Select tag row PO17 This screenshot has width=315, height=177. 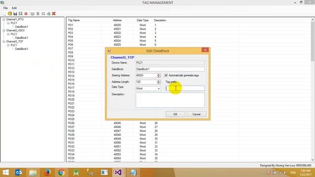pos(71,88)
